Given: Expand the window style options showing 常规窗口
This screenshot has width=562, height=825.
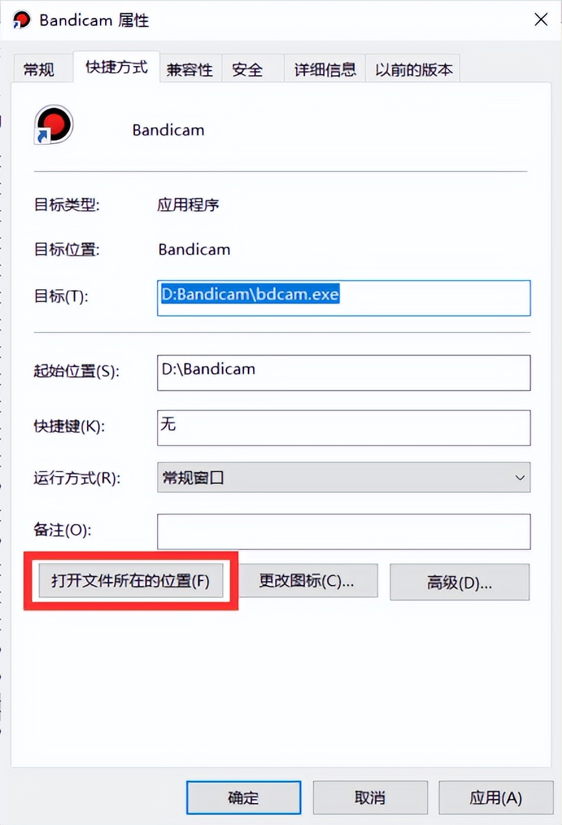Looking at the screenshot, I should (519, 477).
